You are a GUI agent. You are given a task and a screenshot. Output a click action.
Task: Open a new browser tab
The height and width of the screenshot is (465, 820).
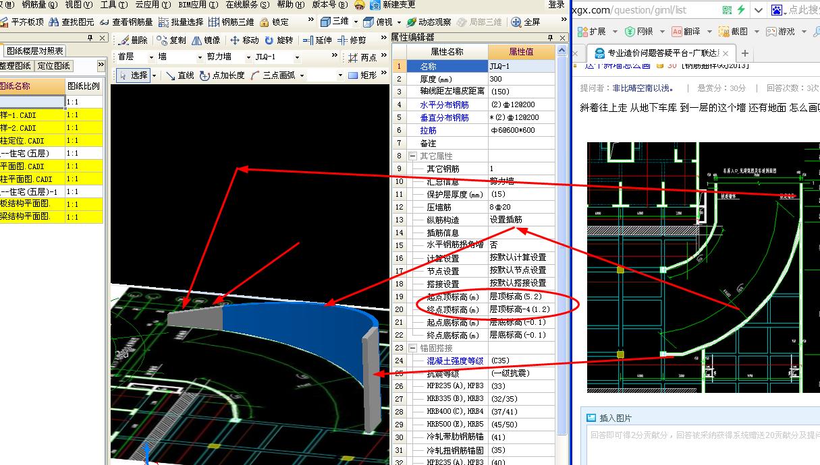744,53
